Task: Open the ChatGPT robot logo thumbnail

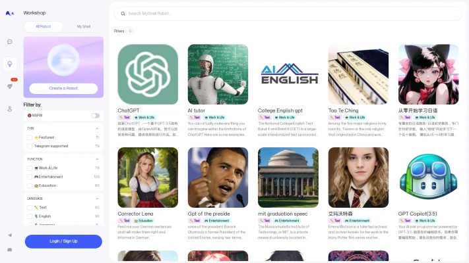Action: point(148,74)
